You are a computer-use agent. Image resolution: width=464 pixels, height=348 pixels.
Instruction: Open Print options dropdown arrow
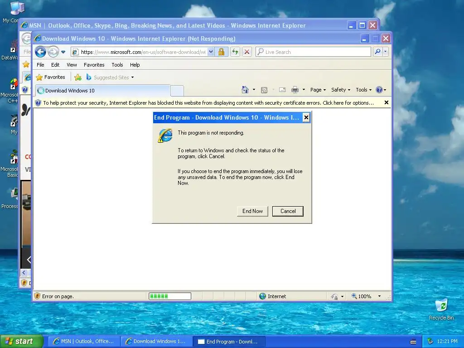[304, 90]
